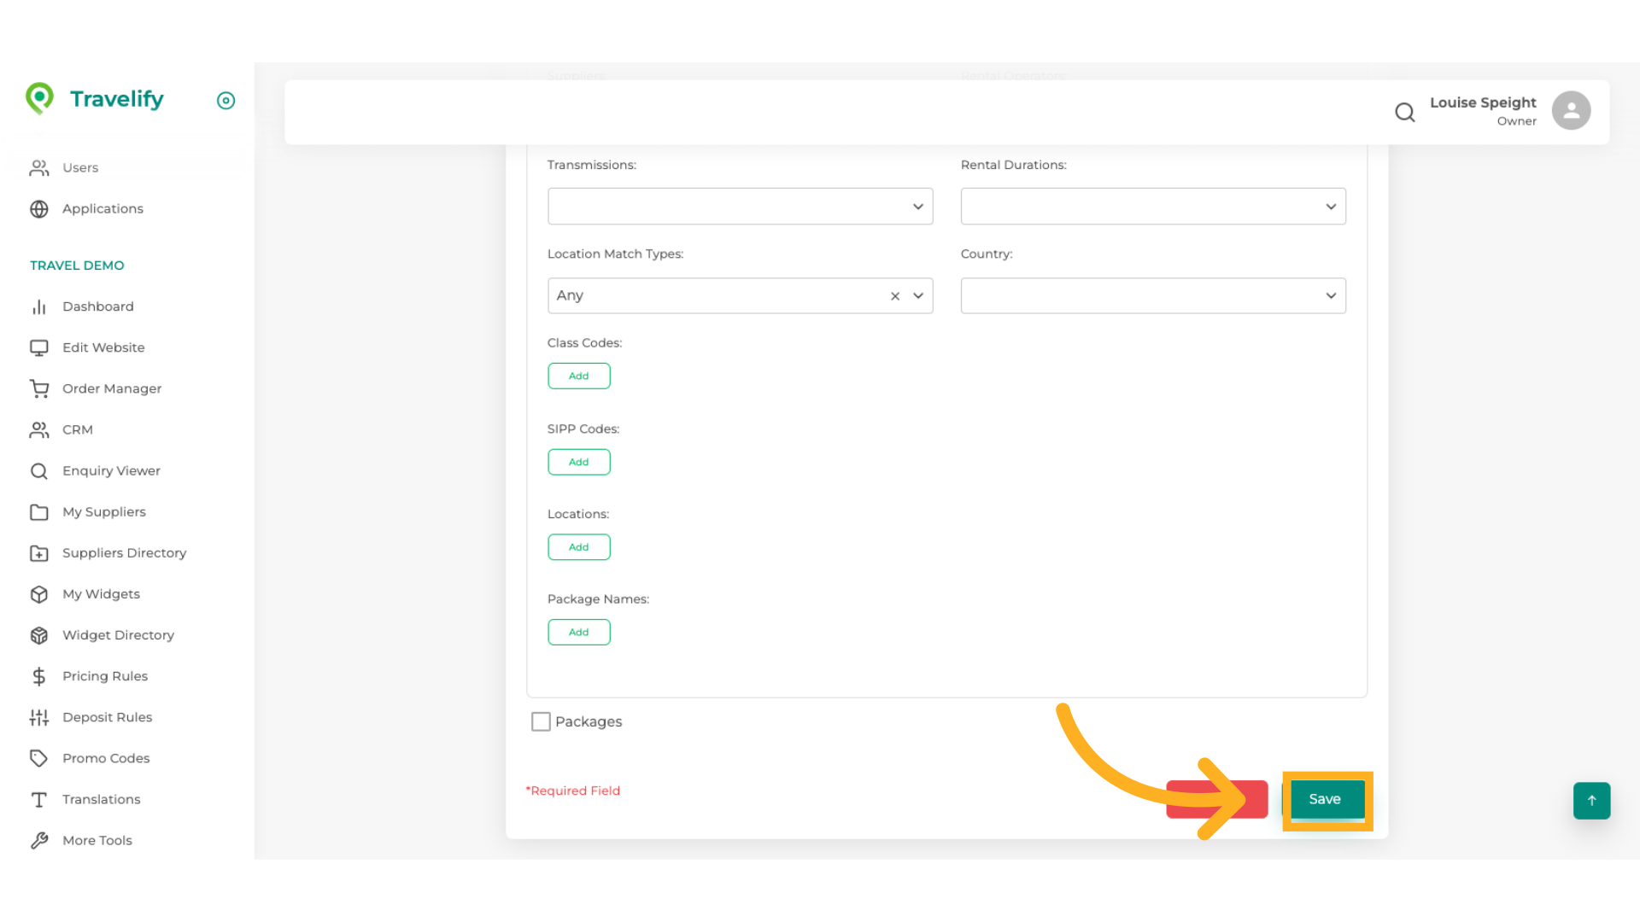1640x922 pixels.
Task: Click the Promo Codes tag icon
Action: point(39,758)
